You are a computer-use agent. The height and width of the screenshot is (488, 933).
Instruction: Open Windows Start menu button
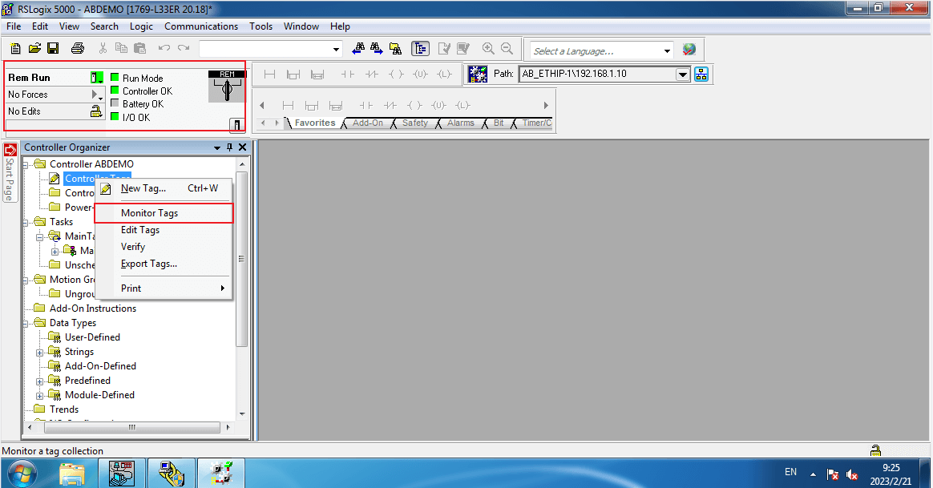click(x=23, y=473)
